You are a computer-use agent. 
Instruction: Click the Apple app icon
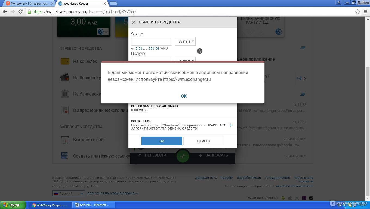[290, 198]
